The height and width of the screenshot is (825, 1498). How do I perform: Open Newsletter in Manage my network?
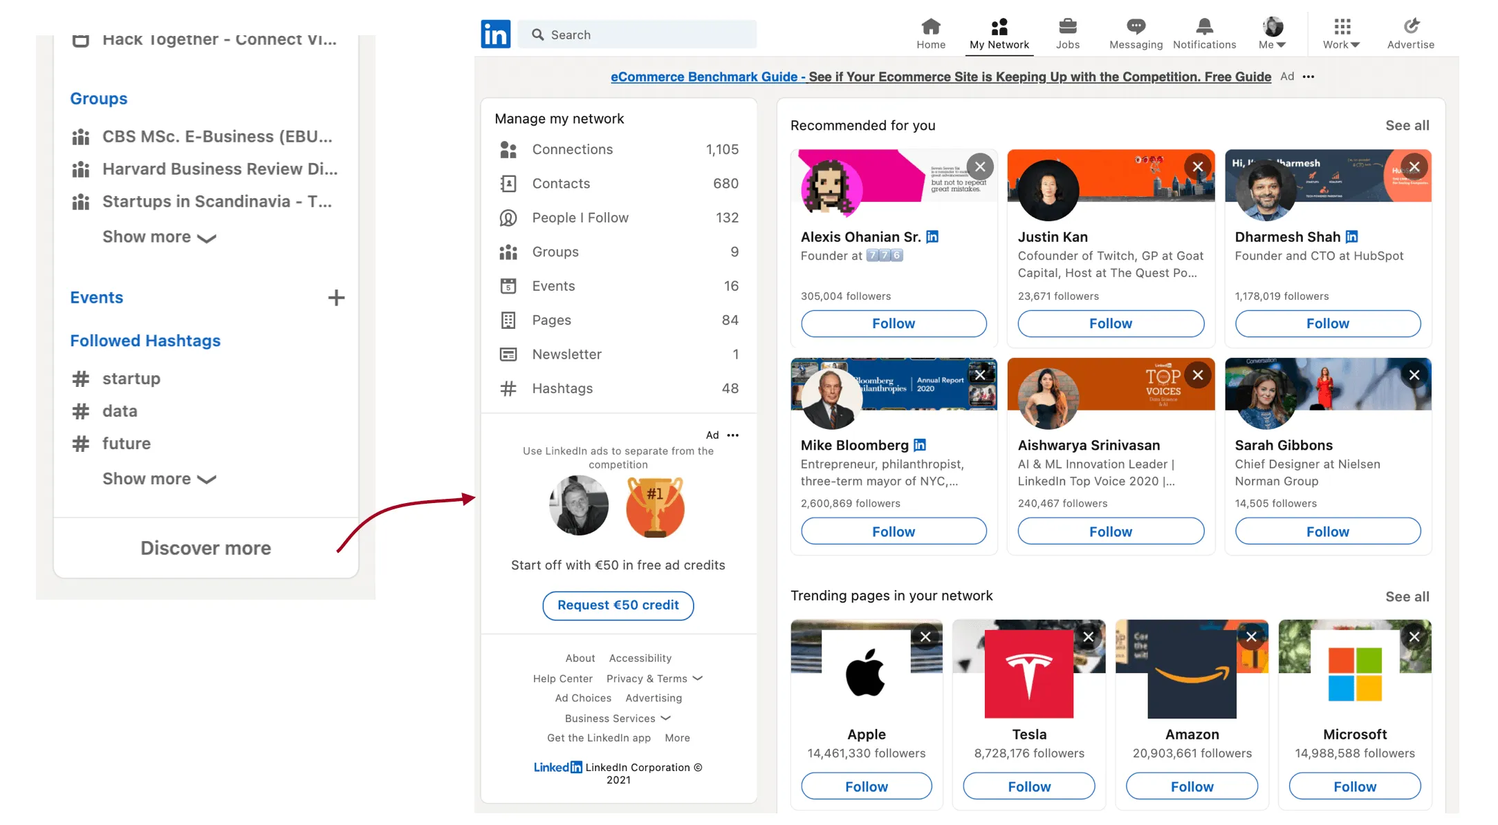coord(619,354)
